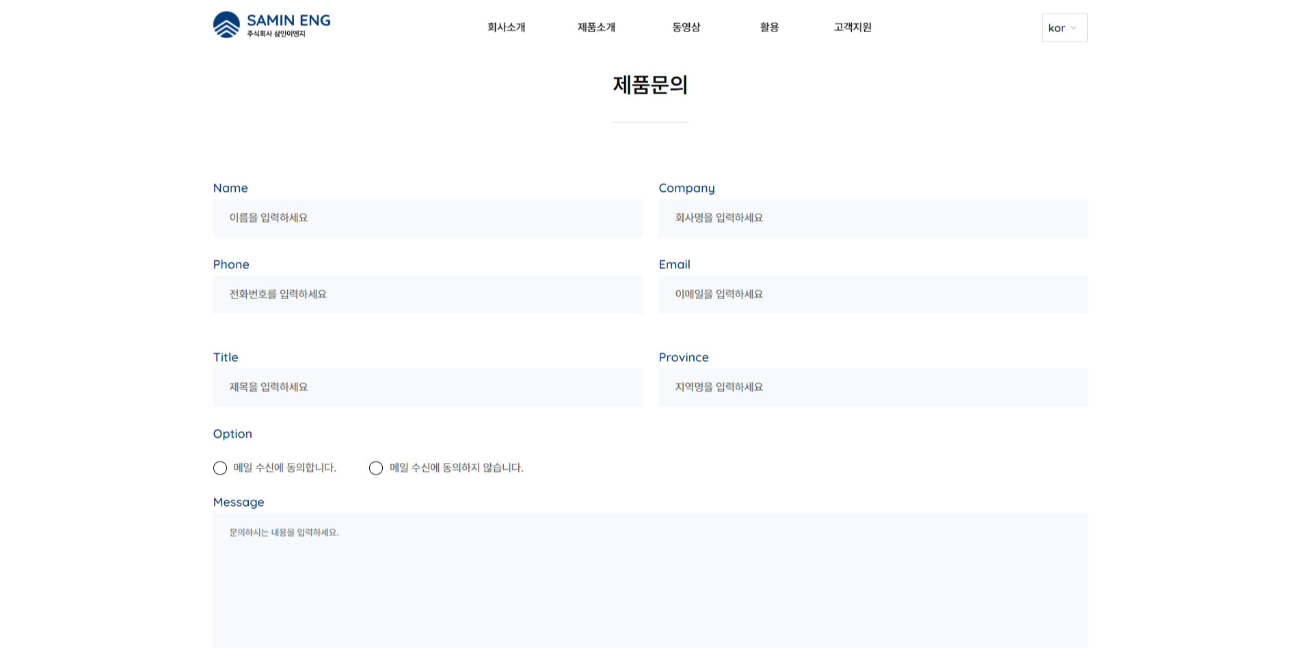Open the 활용 menu item
This screenshot has width=1301, height=648.
(769, 27)
